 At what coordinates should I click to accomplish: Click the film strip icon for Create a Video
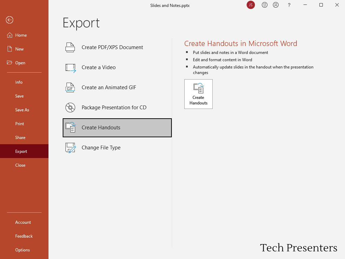click(70, 68)
